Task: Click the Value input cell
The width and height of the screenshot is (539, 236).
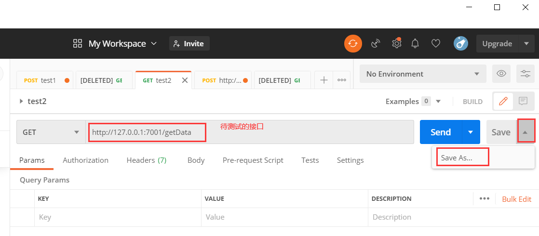Action: (x=284, y=217)
